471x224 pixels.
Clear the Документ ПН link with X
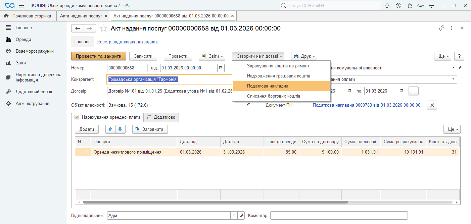click(432, 105)
